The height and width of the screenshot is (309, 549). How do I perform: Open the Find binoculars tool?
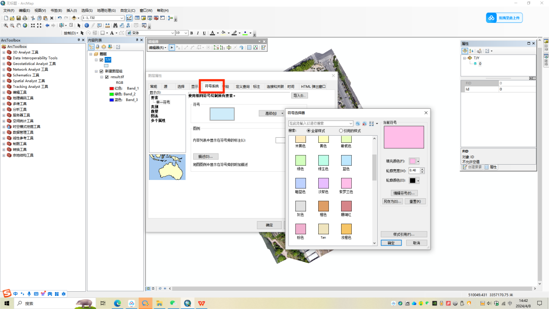[115, 25]
